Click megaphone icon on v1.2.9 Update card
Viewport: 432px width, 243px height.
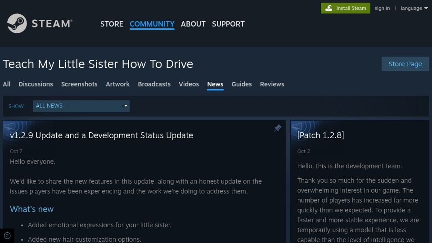9,126
